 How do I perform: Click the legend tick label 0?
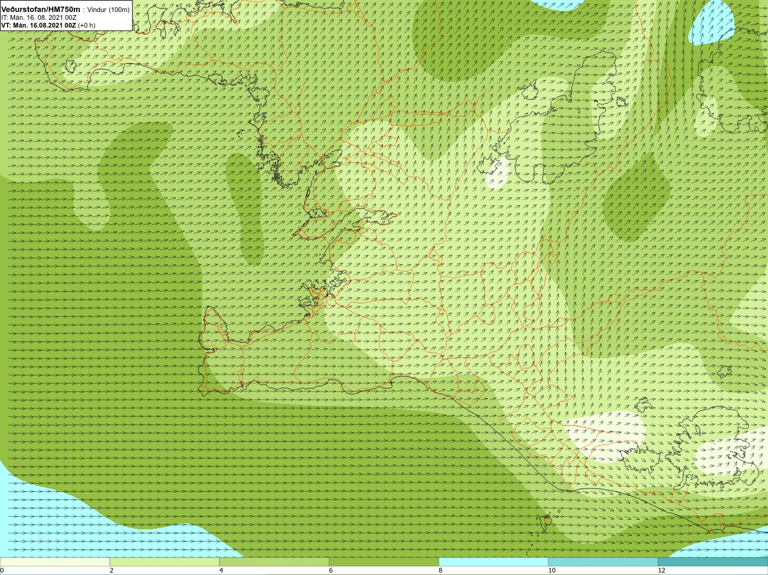[x=2, y=570]
